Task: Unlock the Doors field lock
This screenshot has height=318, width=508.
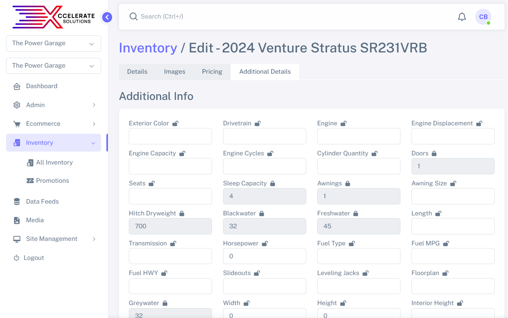Action: click(434, 153)
